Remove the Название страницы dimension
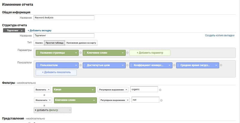The width and height of the screenshot is (240, 123). tap(81, 53)
